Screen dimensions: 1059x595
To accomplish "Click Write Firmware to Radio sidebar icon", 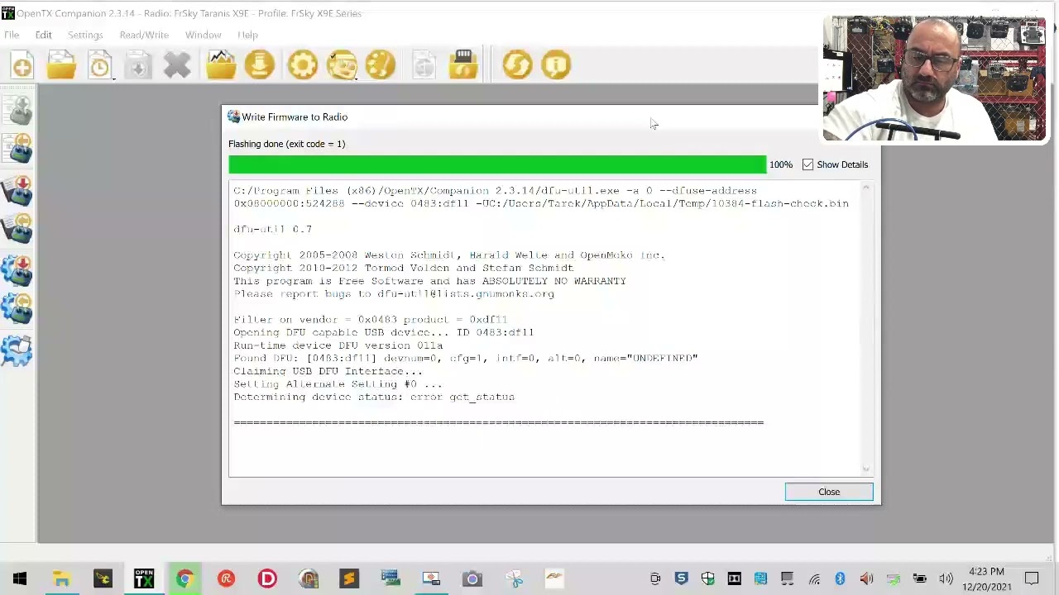I will tap(18, 190).
